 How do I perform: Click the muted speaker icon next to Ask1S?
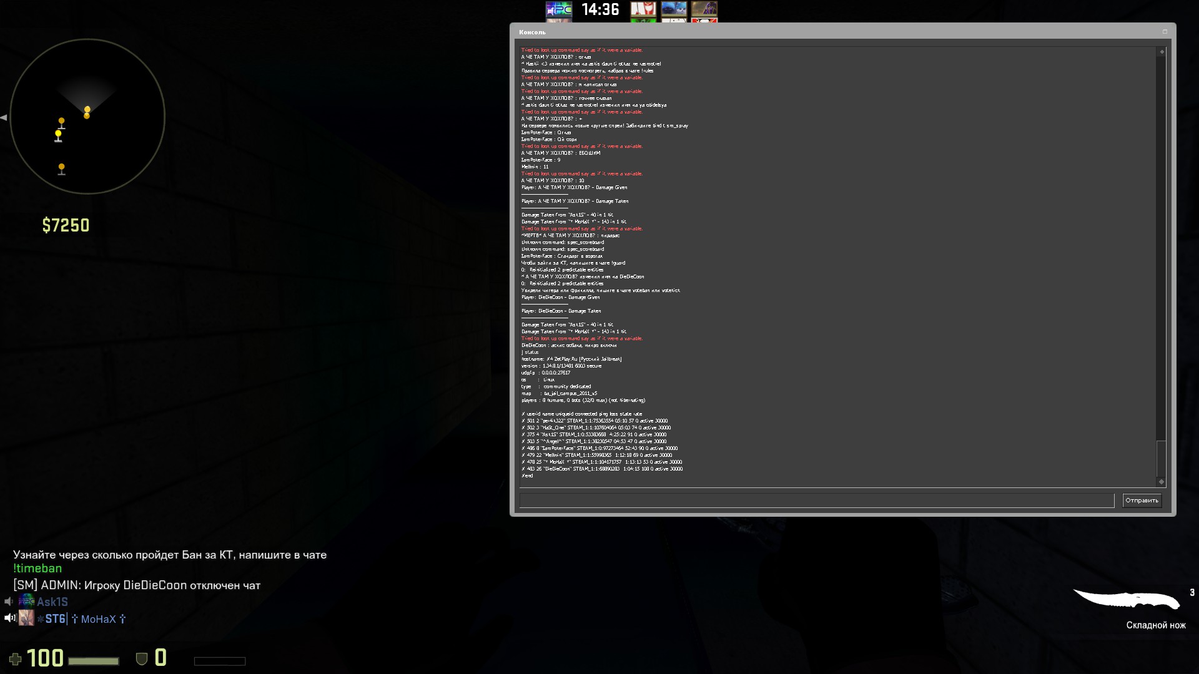click(9, 602)
